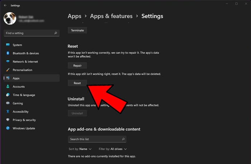Click the Reset button
251x164 pixels.
[x=77, y=83]
